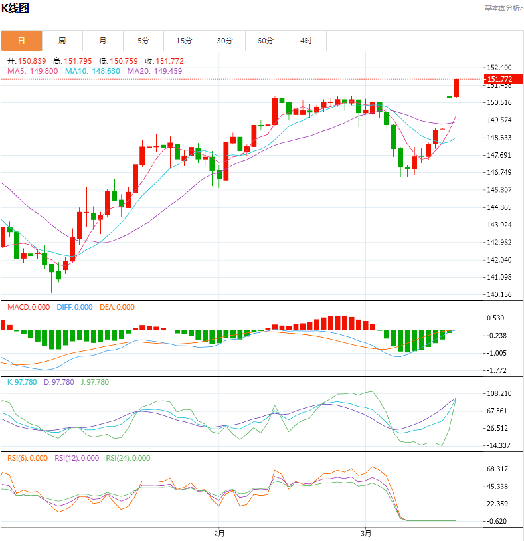Click the RSI(6) indicator label
Screen dimensions: 524x541
coord(28,458)
